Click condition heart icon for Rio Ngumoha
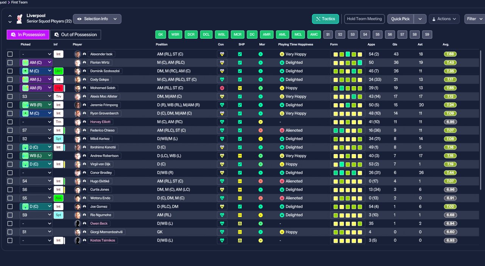 point(222,215)
